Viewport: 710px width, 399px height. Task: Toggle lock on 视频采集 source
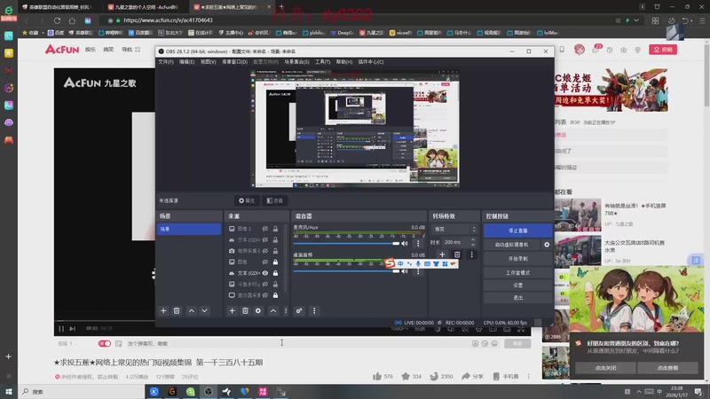coord(275,251)
